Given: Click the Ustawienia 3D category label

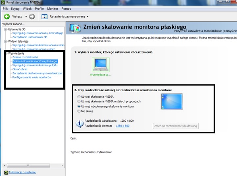Looking at the screenshot, I should point(17,29).
